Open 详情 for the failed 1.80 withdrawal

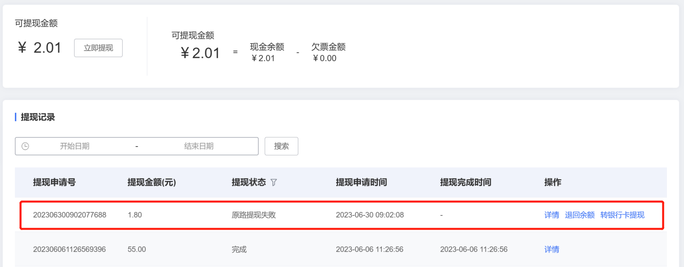551,215
